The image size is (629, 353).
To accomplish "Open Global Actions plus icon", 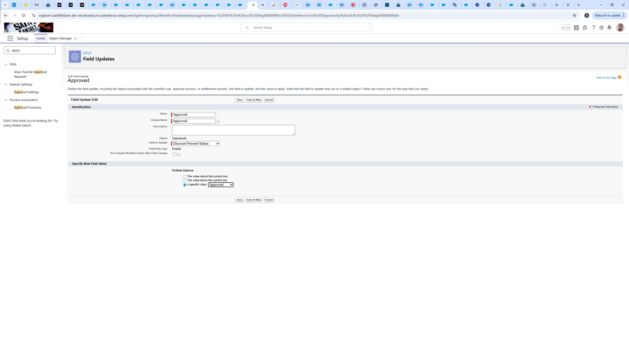I will tap(577, 28).
